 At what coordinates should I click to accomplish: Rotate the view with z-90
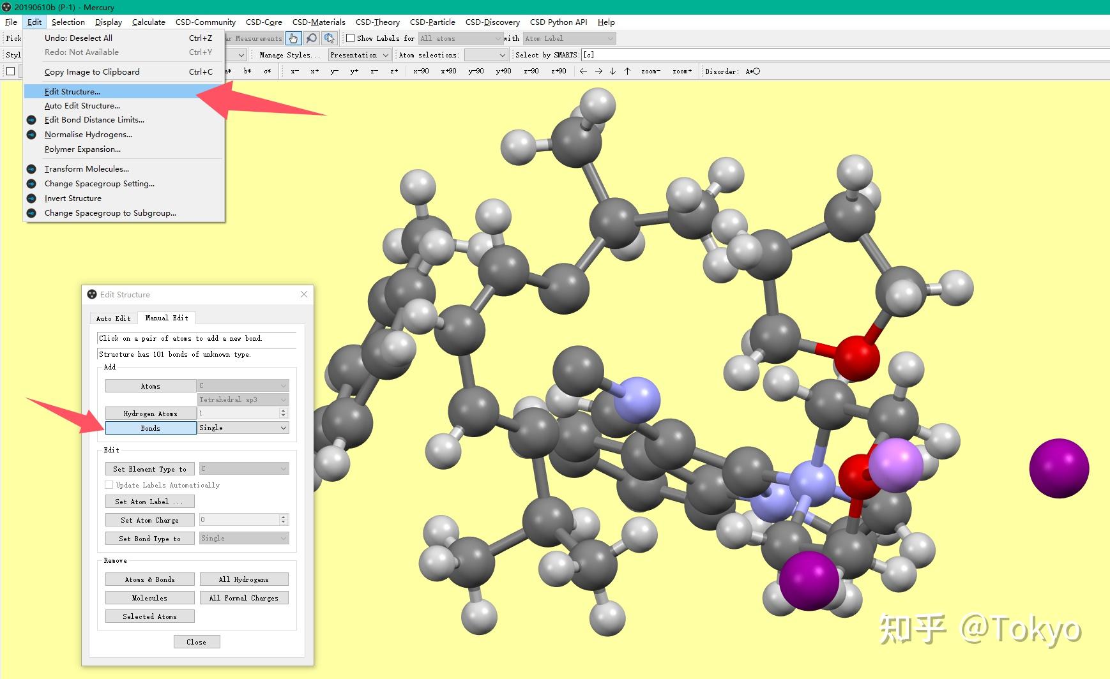[531, 71]
